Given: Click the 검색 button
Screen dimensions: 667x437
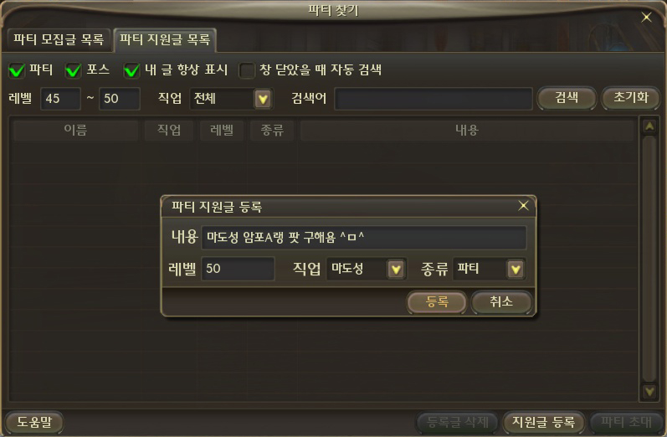Looking at the screenshot, I should (x=567, y=98).
